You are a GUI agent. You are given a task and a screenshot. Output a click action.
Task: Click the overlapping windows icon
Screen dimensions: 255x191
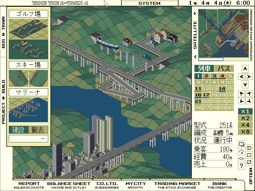[241, 144]
